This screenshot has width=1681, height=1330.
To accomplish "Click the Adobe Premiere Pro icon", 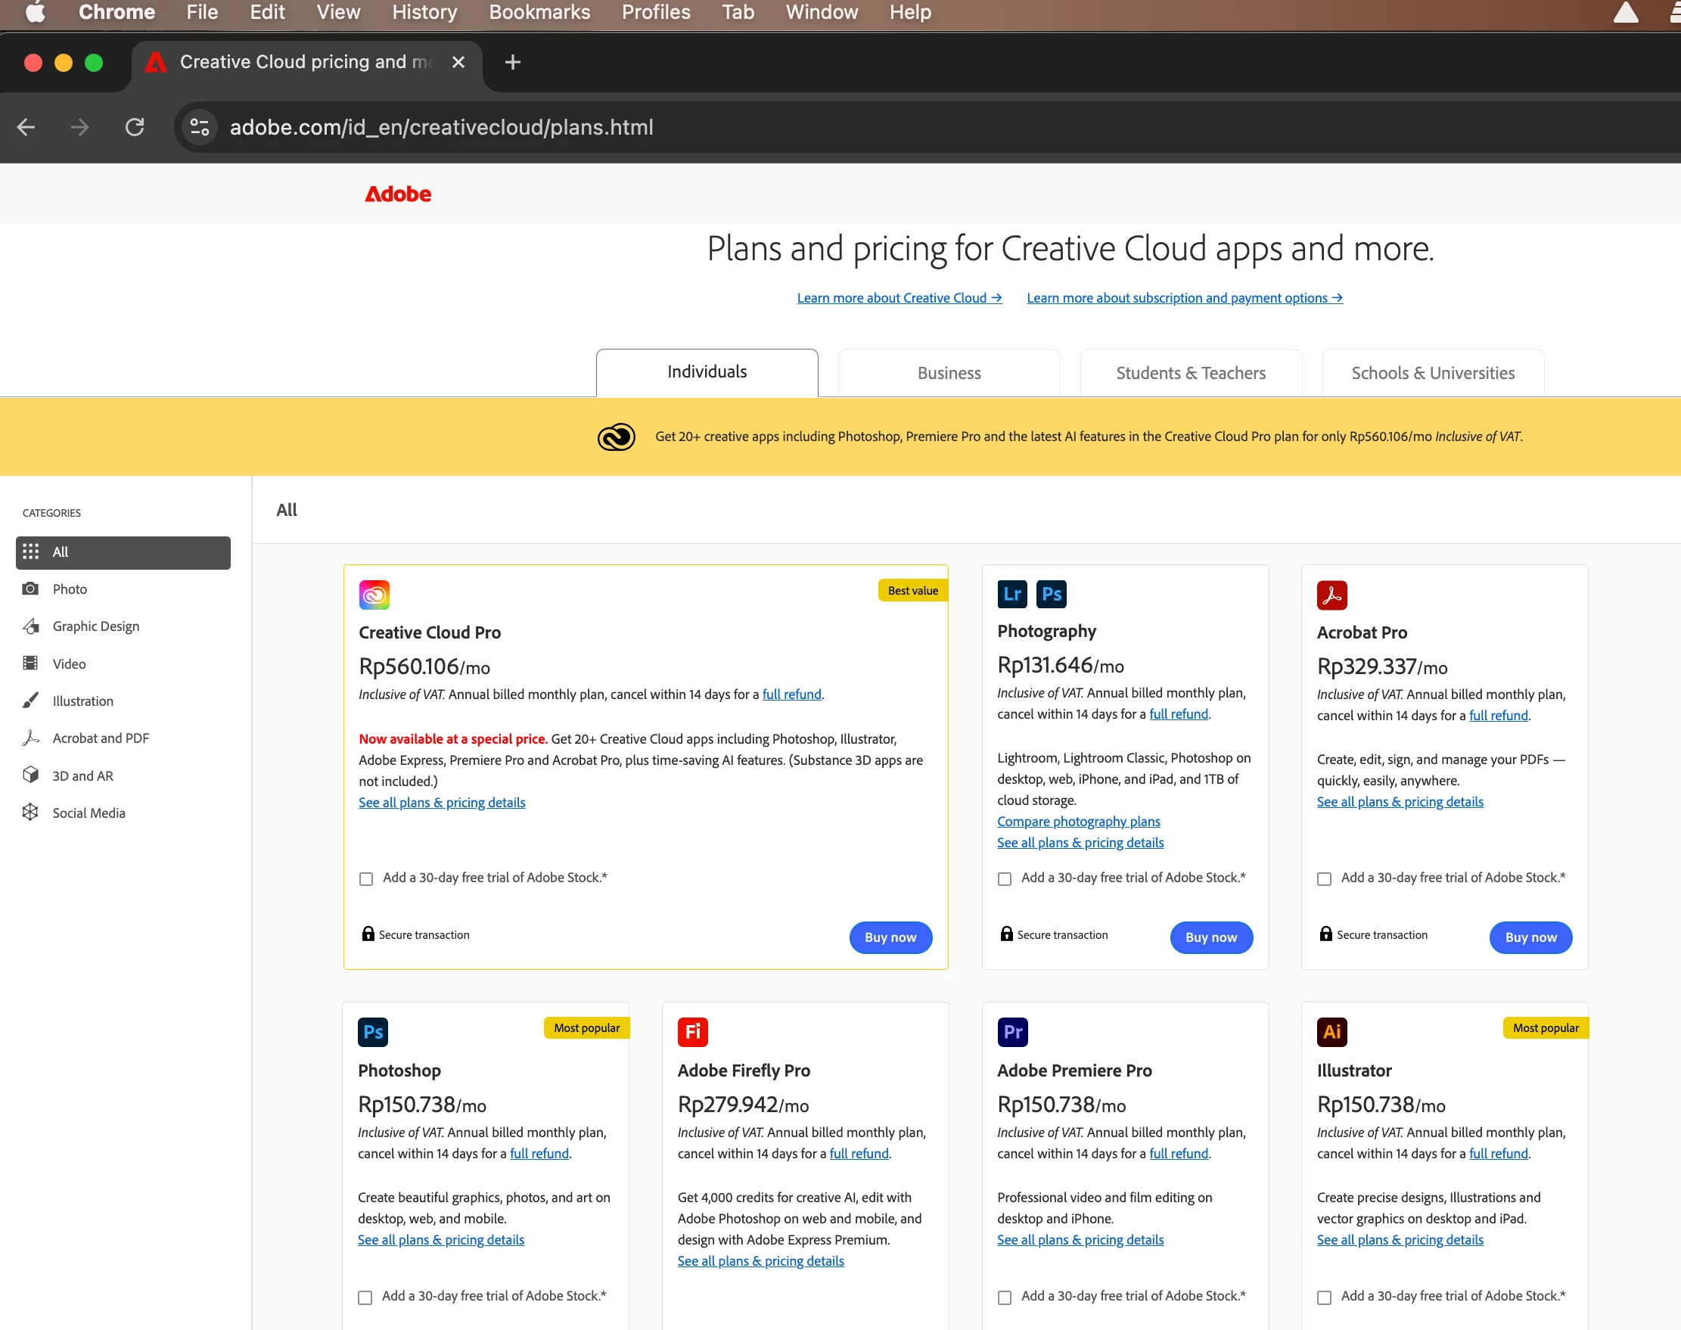I will point(1012,1032).
